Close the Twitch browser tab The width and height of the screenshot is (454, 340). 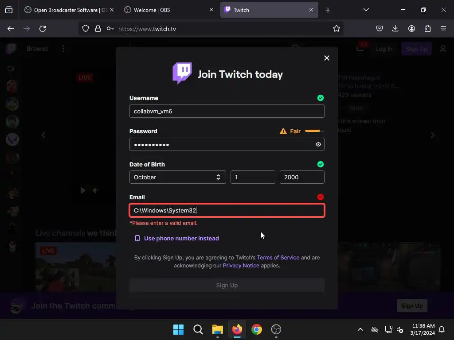[x=311, y=10]
